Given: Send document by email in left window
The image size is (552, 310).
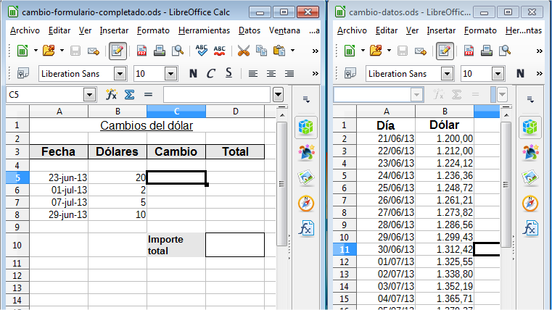Looking at the screenshot, I should point(94,51).
